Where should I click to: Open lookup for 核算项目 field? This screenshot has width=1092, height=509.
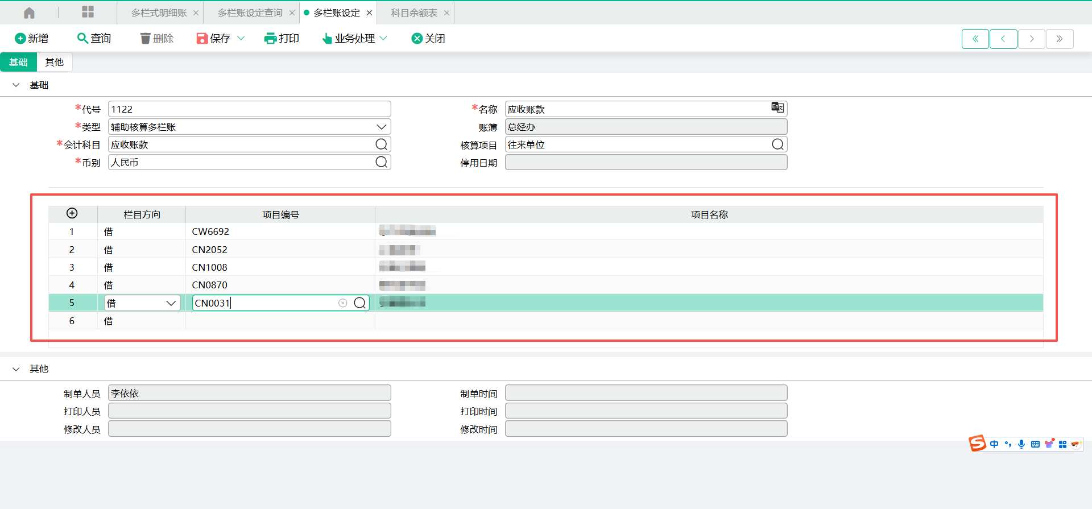(x=777, y=144)
